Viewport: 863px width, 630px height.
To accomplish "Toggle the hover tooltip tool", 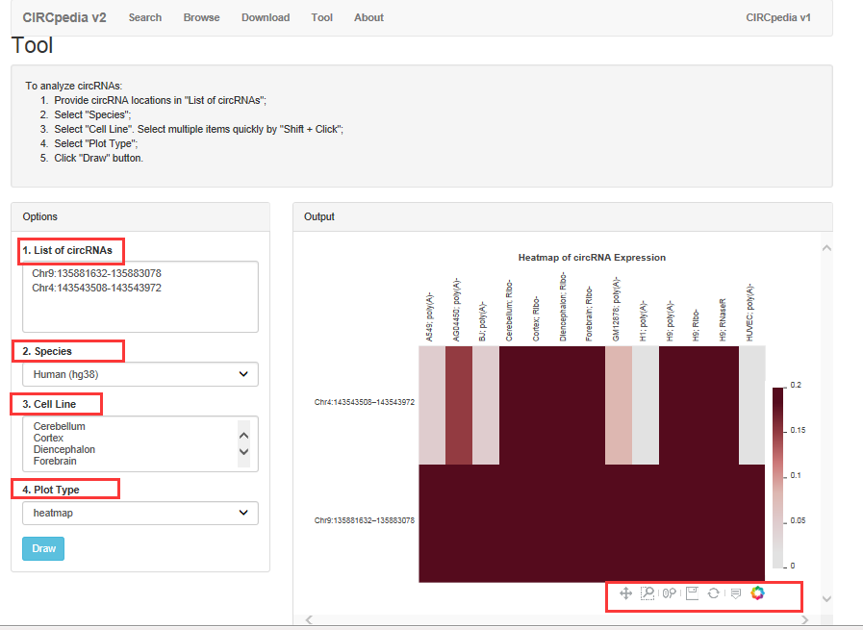I will coord(735,593).
